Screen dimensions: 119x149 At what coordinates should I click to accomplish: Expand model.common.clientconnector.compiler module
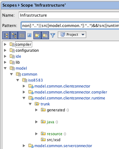coord(24,92)
